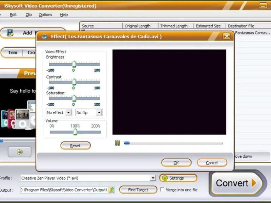The width and height of the screenshot is (271, 203).
Task: Play the main window preview
Action: pos(20,152)
